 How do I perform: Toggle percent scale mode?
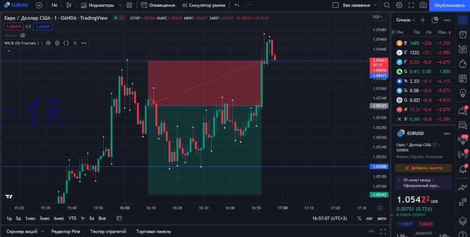(359, 218)
